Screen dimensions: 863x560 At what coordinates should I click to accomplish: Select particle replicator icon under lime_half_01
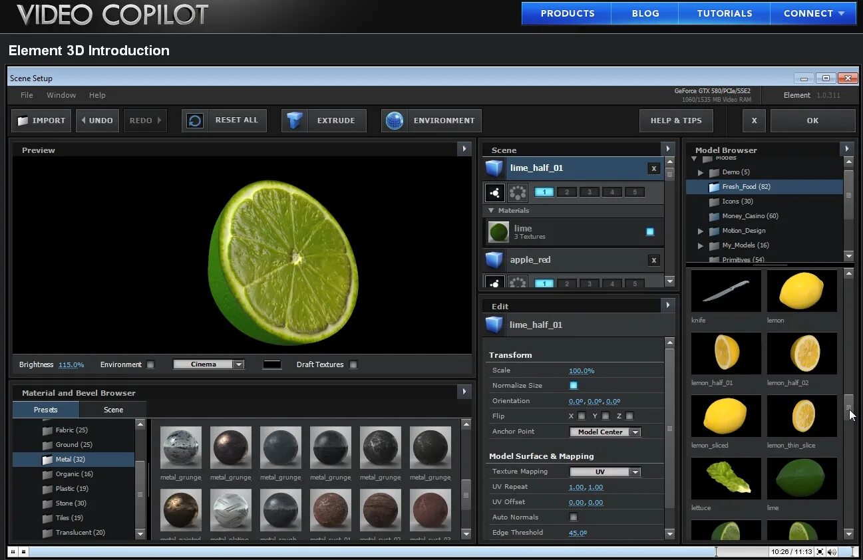click(494, 193)
